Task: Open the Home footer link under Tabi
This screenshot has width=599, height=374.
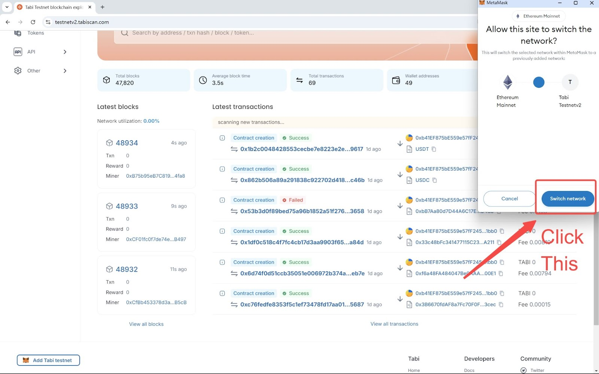Action: 414,370
